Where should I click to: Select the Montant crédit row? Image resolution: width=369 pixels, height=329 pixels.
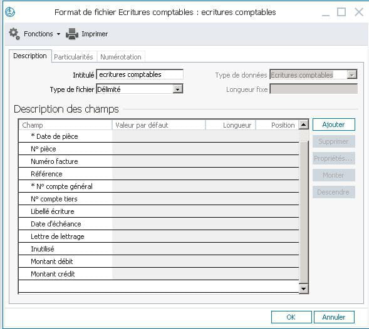[x=159, y=274]
